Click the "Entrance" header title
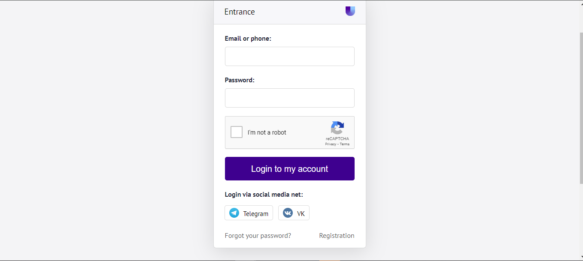 click(240, 12)
